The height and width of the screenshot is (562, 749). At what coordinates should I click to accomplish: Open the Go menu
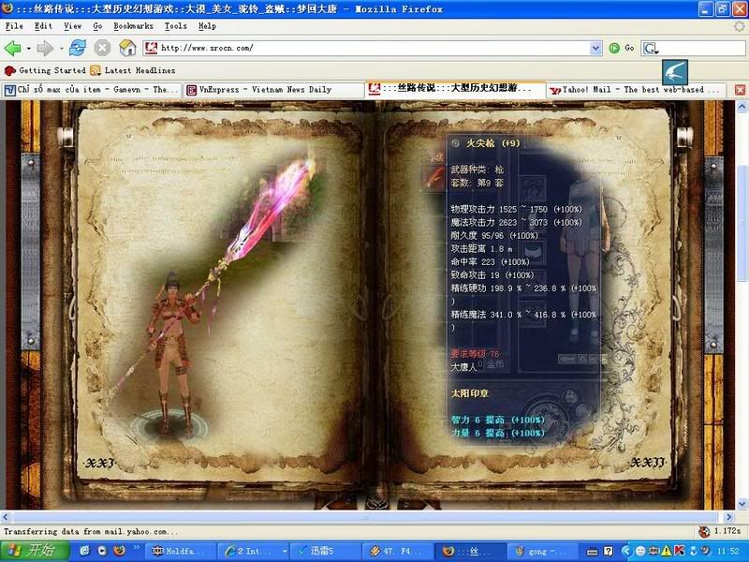(x=97, y=26)
